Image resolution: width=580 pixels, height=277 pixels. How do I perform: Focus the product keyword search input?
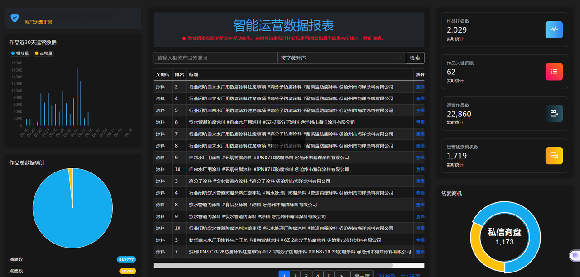click(215, 58)
